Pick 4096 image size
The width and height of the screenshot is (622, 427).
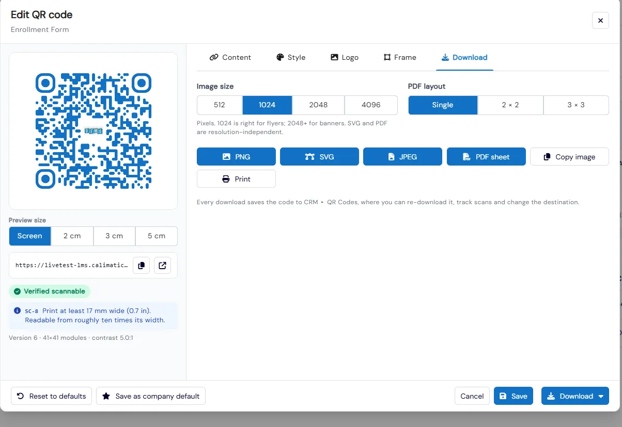371,105
